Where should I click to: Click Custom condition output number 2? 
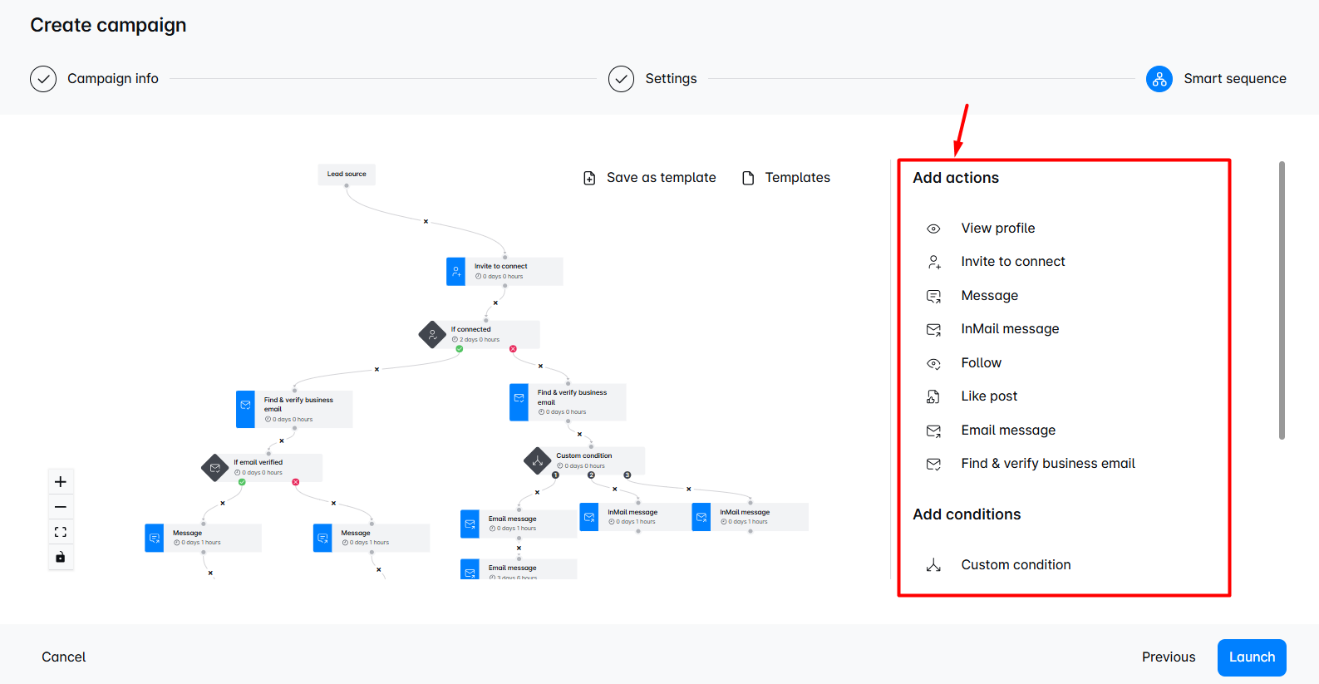click(x=591, y=475)
